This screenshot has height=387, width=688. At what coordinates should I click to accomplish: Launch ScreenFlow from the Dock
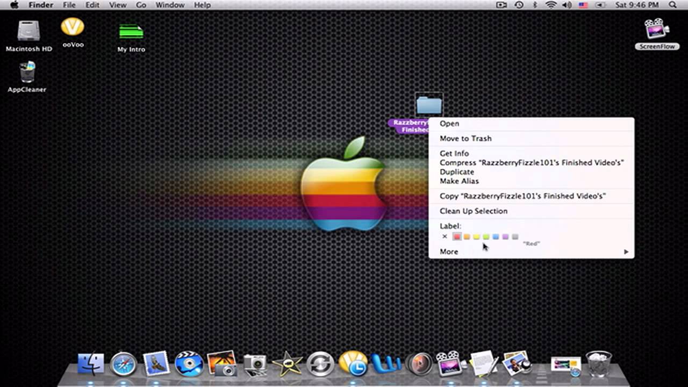pyautogui.click(x=449, y=364)
